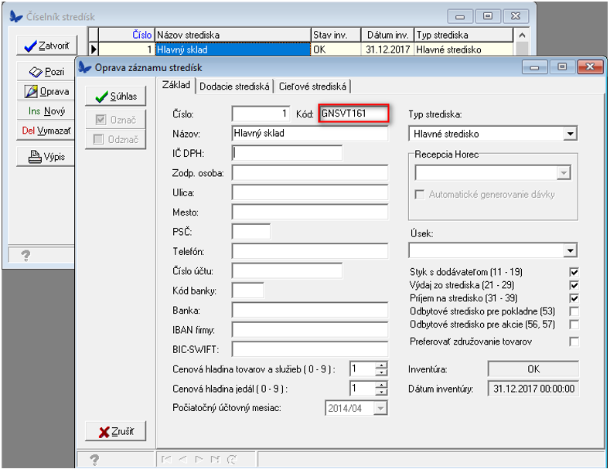The width and height of the screenshot is (610, 469).
Task: Click the Súhlas confirm button
Action: click(116, 97)
